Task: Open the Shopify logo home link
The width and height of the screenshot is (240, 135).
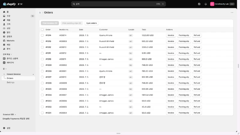Action: point(9,4)
